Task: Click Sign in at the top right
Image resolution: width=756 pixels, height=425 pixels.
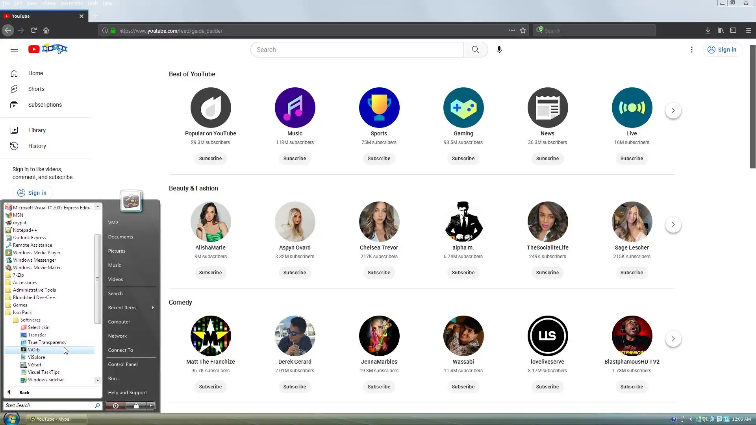Action: click(722, 50)
